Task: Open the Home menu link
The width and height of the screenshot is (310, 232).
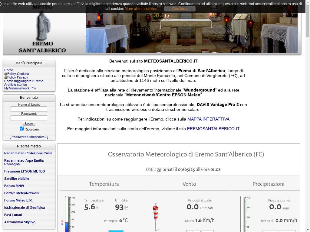Action: 8,70
